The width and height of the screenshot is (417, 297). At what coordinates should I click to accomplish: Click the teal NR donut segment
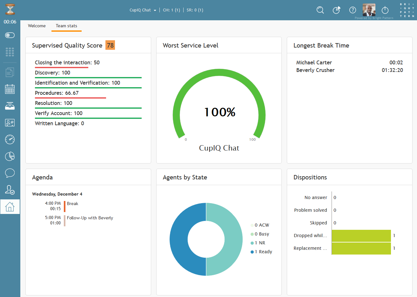coord(233,239)
